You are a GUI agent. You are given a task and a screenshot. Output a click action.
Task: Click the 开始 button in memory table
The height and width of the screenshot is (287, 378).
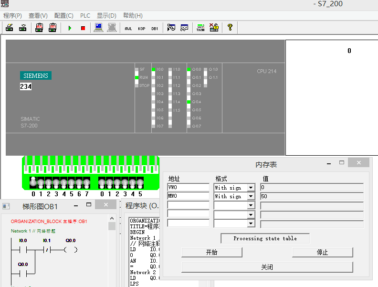(x=211, y=252)
